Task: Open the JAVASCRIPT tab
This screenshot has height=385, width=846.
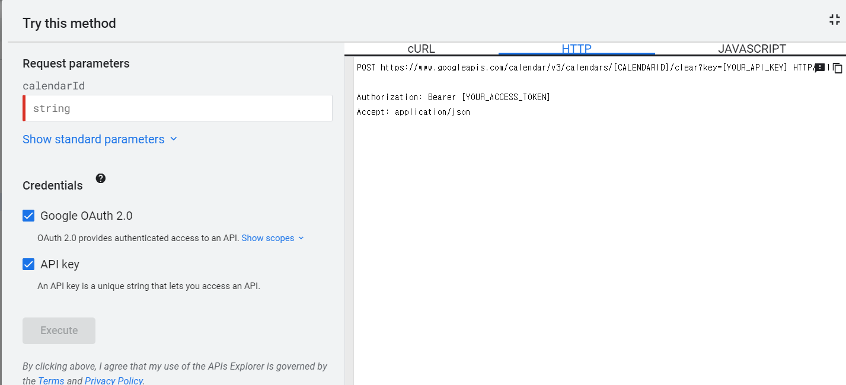Action: point(752,49)
